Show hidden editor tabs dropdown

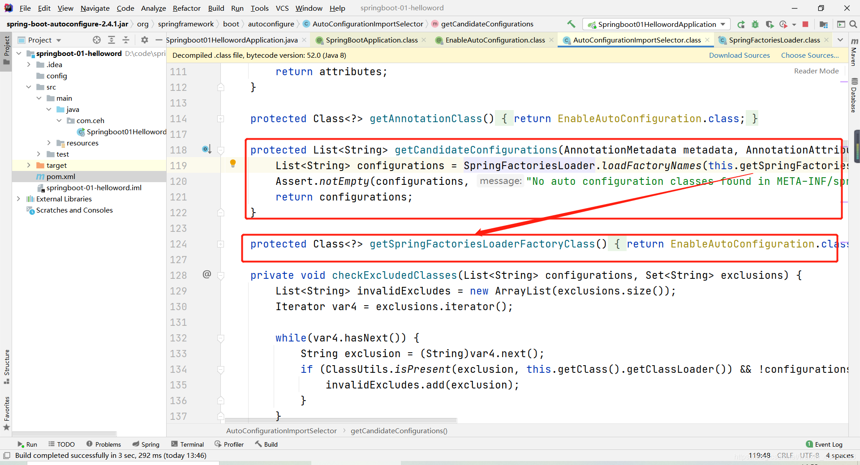pyautogui.click(x=840, y=40)
